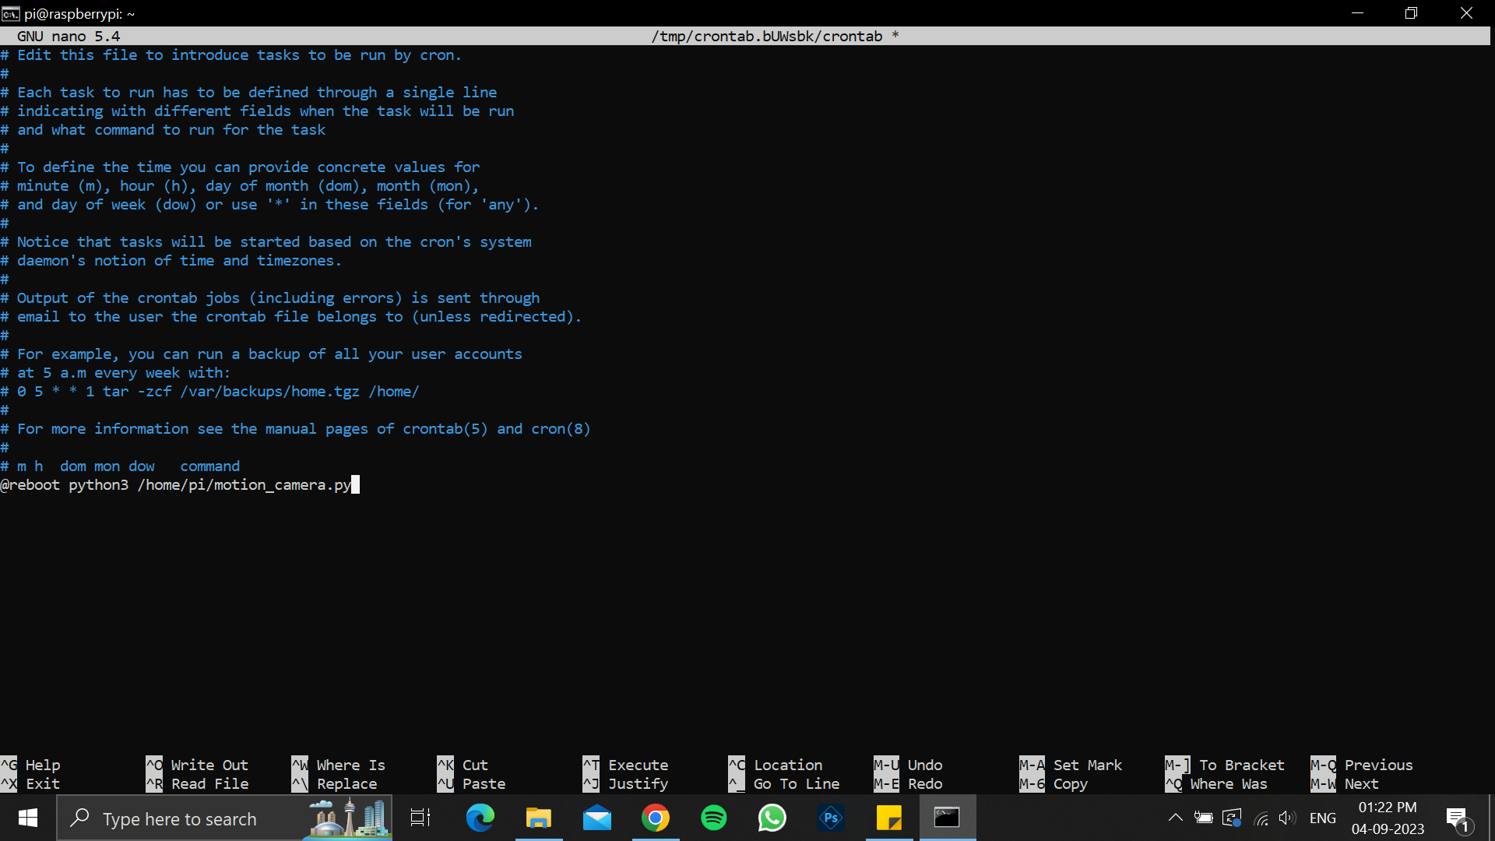Image resolution: width=1495 pixels, height=841 pixels.
Task: Open the Mail app icon
Action: 596,818
